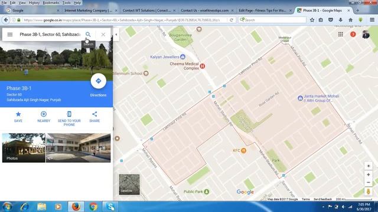This screenshot has width=378, height=212.
Task: Click Send to your phone icon
Action: click(69, 114)
